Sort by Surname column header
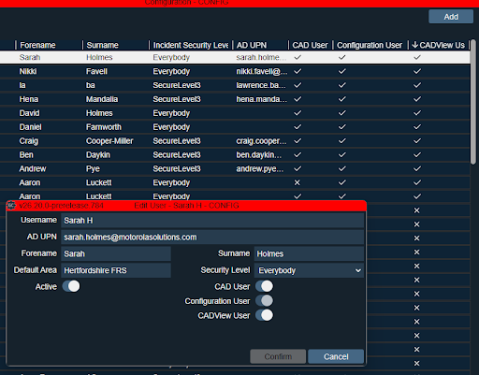 (102, 45)
